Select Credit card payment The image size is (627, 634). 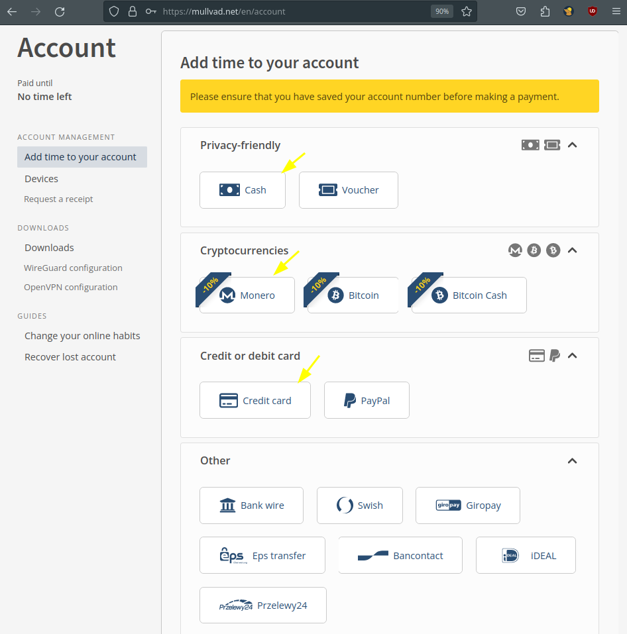point(255,400)
